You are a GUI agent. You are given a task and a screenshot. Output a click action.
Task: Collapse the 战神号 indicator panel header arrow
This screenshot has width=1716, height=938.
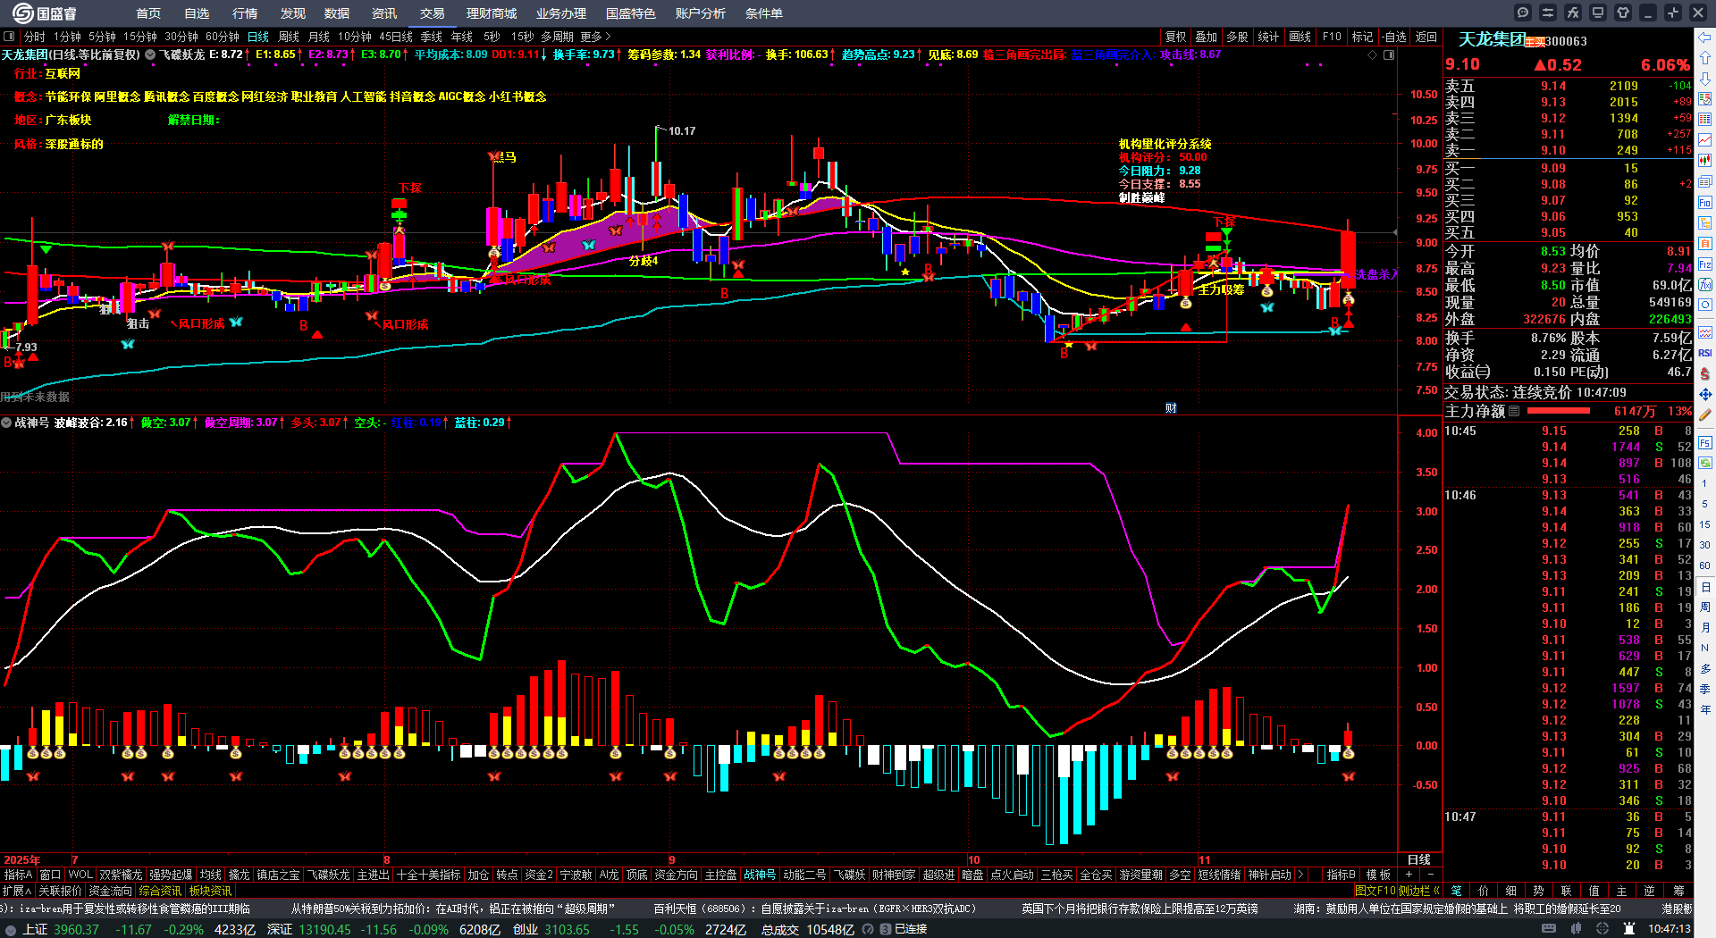click(6, 423)
